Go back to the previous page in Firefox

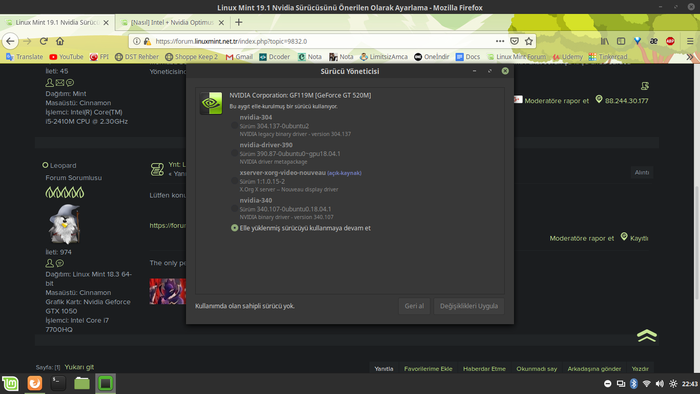[x=10, y=41]
